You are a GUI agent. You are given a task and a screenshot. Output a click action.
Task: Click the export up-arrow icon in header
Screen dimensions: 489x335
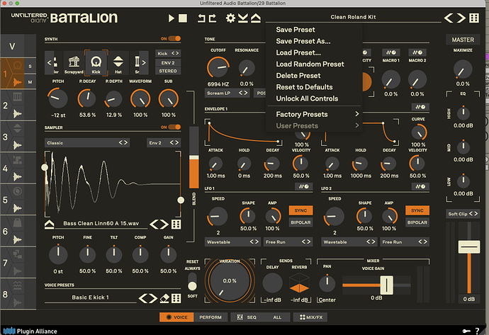[256, 18]
